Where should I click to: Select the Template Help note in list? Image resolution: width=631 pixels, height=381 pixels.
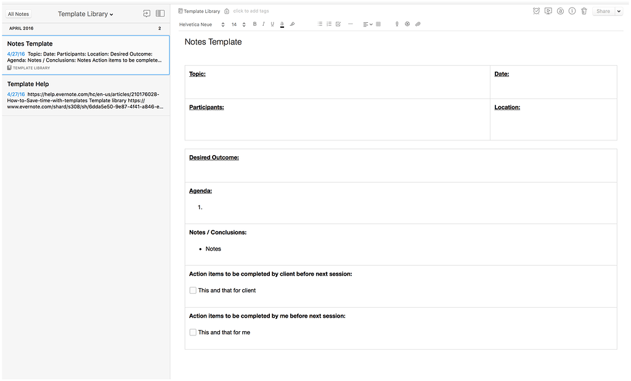(86, 95)
